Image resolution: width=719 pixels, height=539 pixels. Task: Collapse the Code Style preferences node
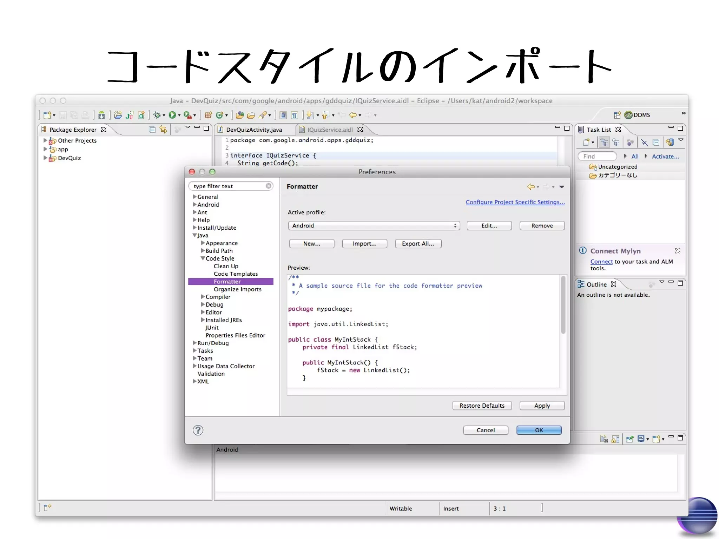pos(203,258)
